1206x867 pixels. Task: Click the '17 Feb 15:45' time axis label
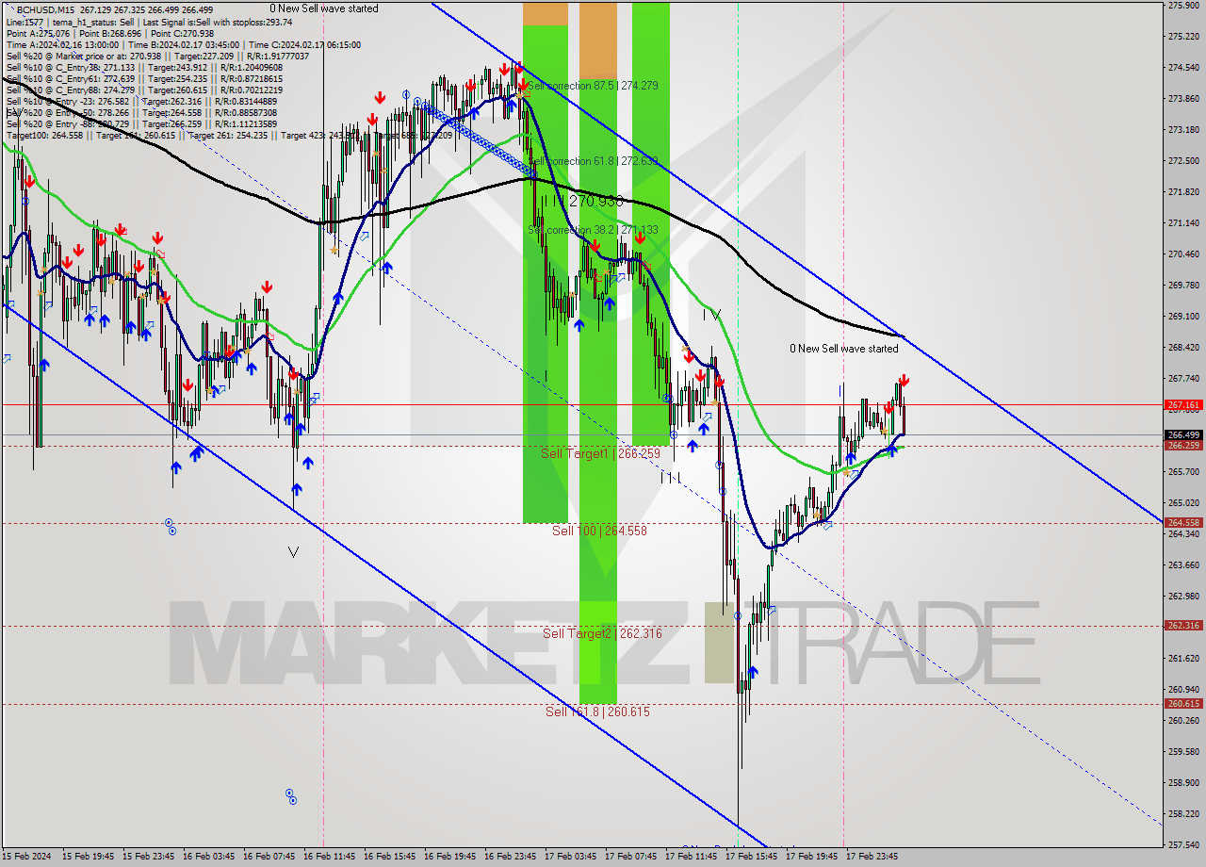(x=752, y=858)
